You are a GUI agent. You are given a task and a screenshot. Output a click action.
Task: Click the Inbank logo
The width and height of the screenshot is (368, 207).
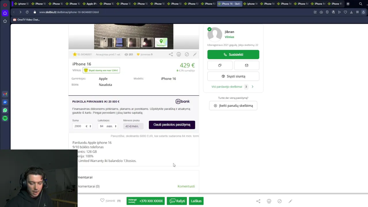[x=183, y=101]
